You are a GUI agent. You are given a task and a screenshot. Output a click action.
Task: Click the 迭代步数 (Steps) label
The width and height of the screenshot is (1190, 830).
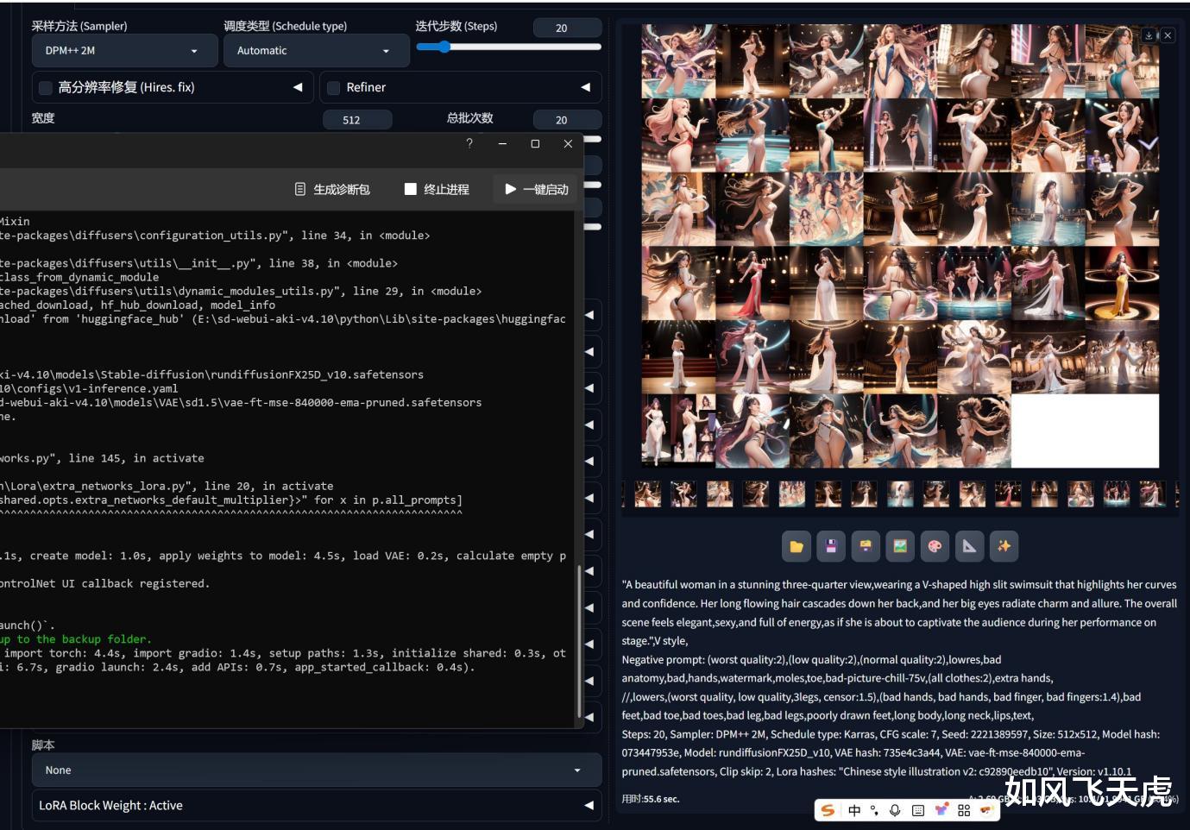pos(456,26)
